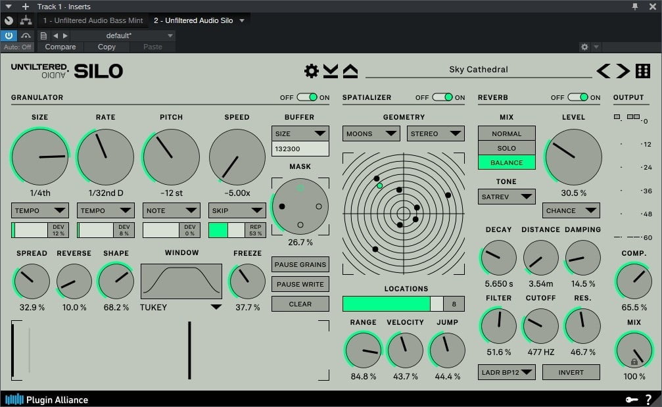Open the speed SKIP dropdown
662x407 pixels.
pyautogui.click(x=237, y=210)
